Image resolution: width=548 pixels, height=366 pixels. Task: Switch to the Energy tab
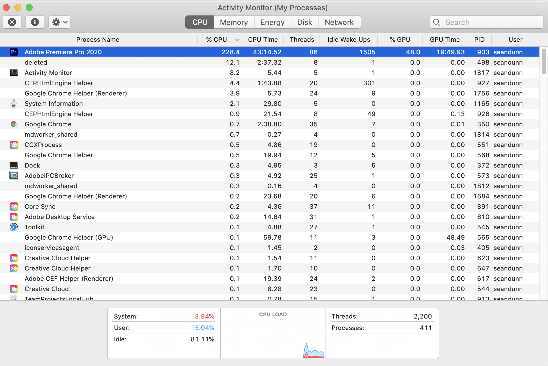[x=272, y=22]
